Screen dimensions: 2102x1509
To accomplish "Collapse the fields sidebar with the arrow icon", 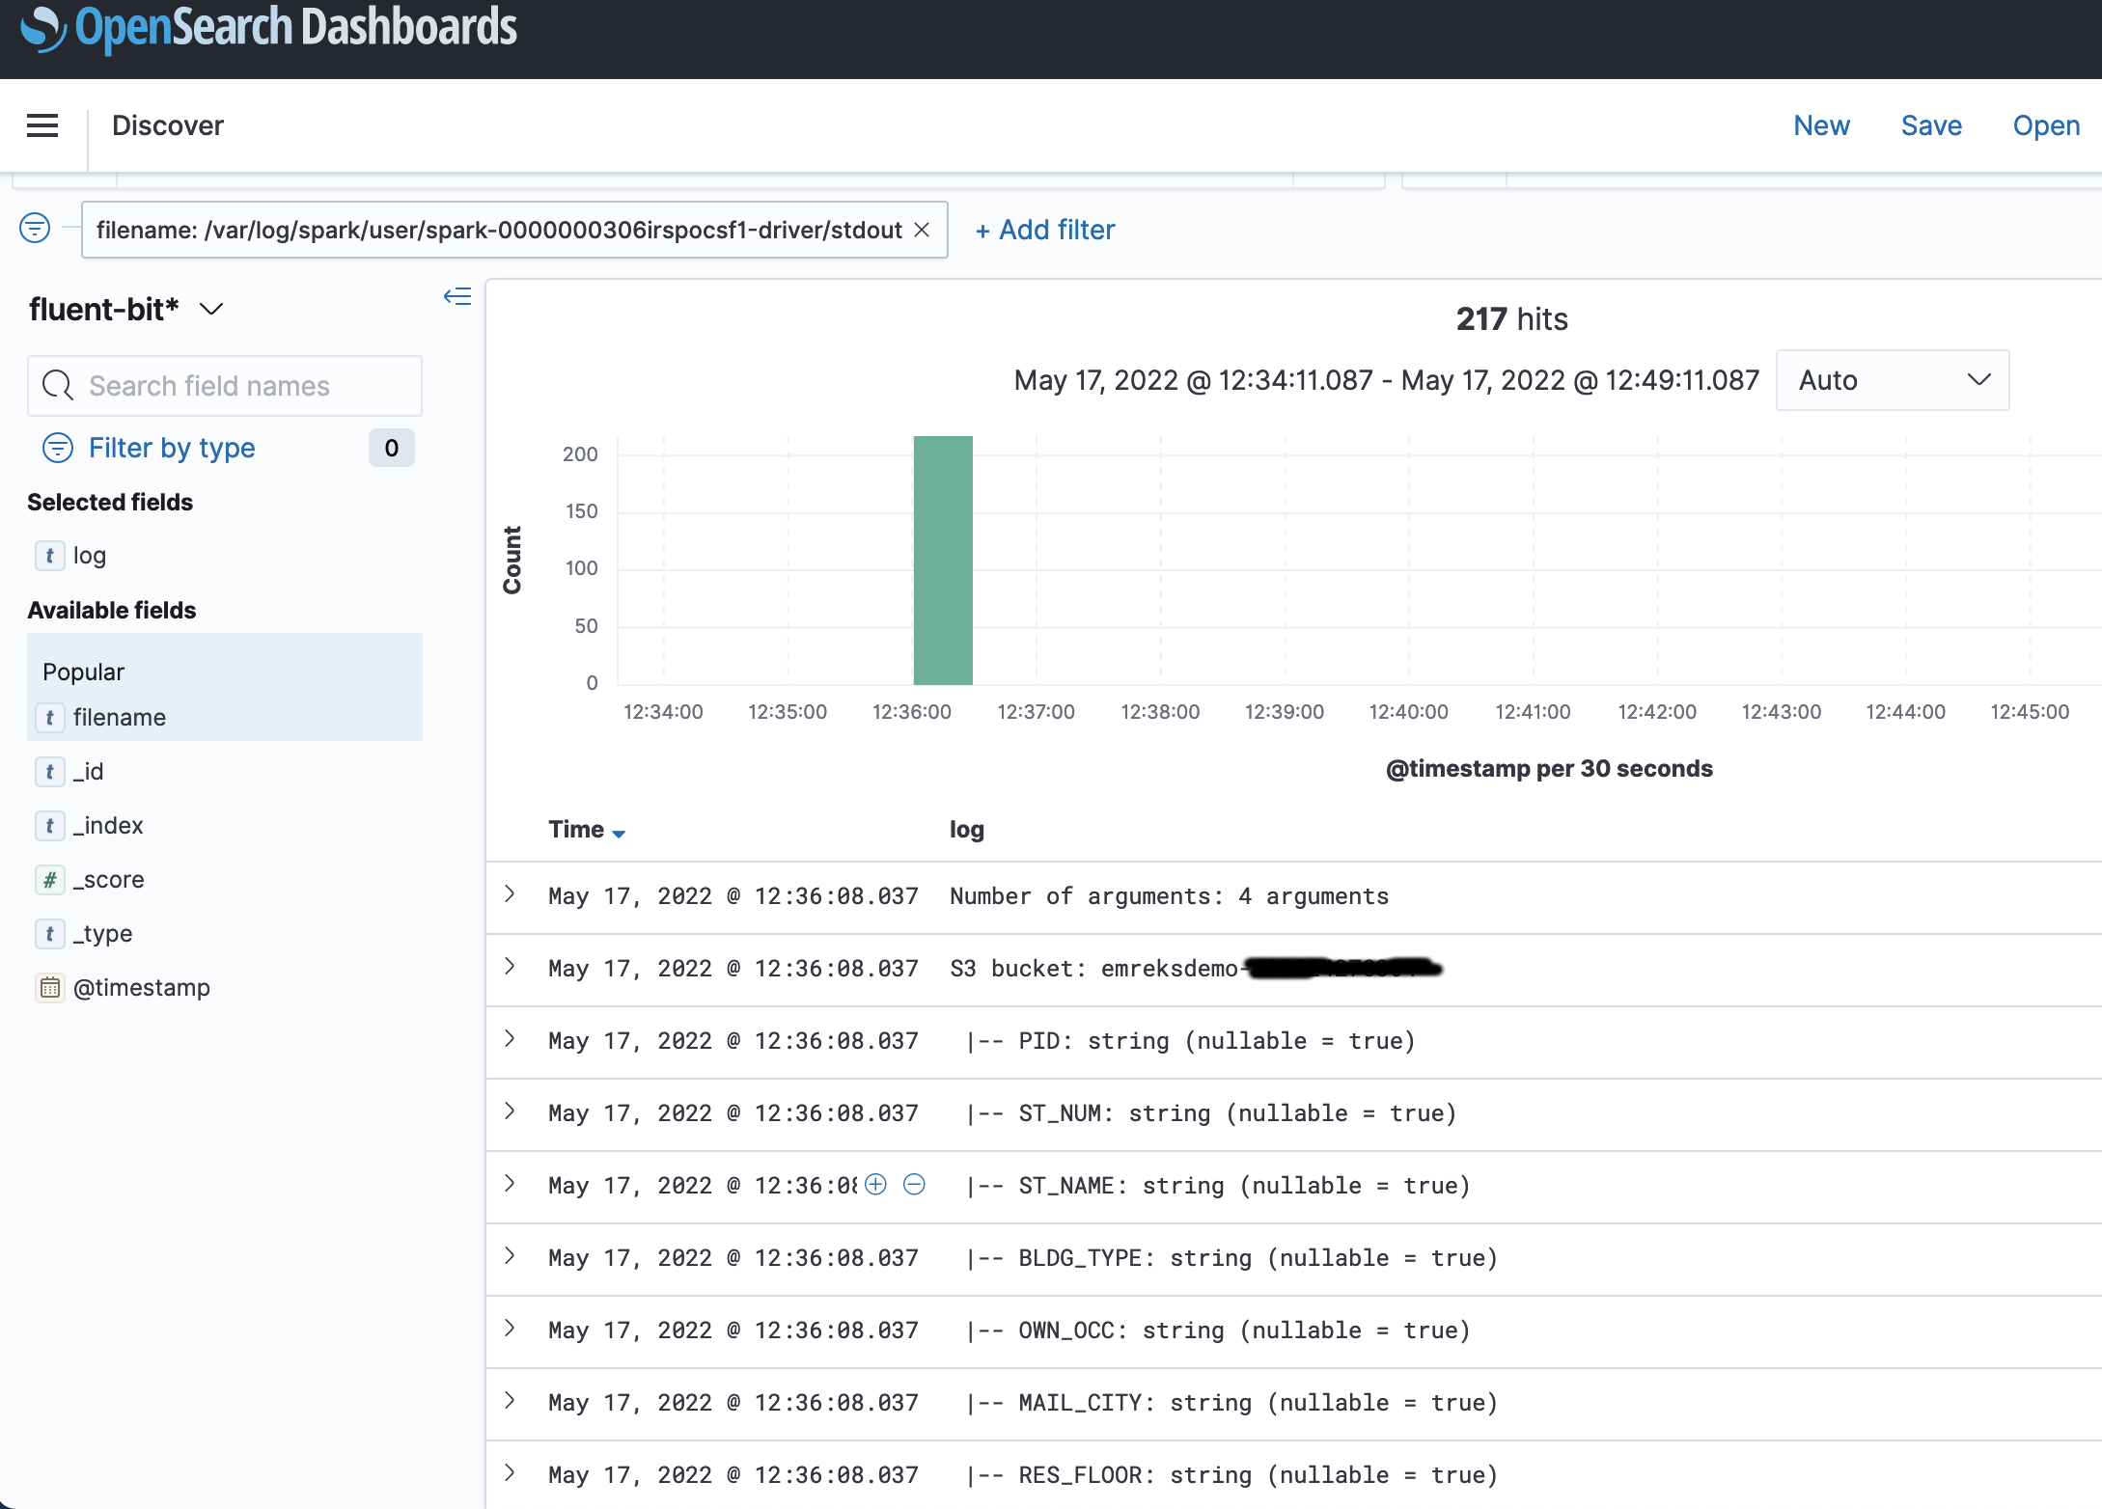I will point(456,297).
